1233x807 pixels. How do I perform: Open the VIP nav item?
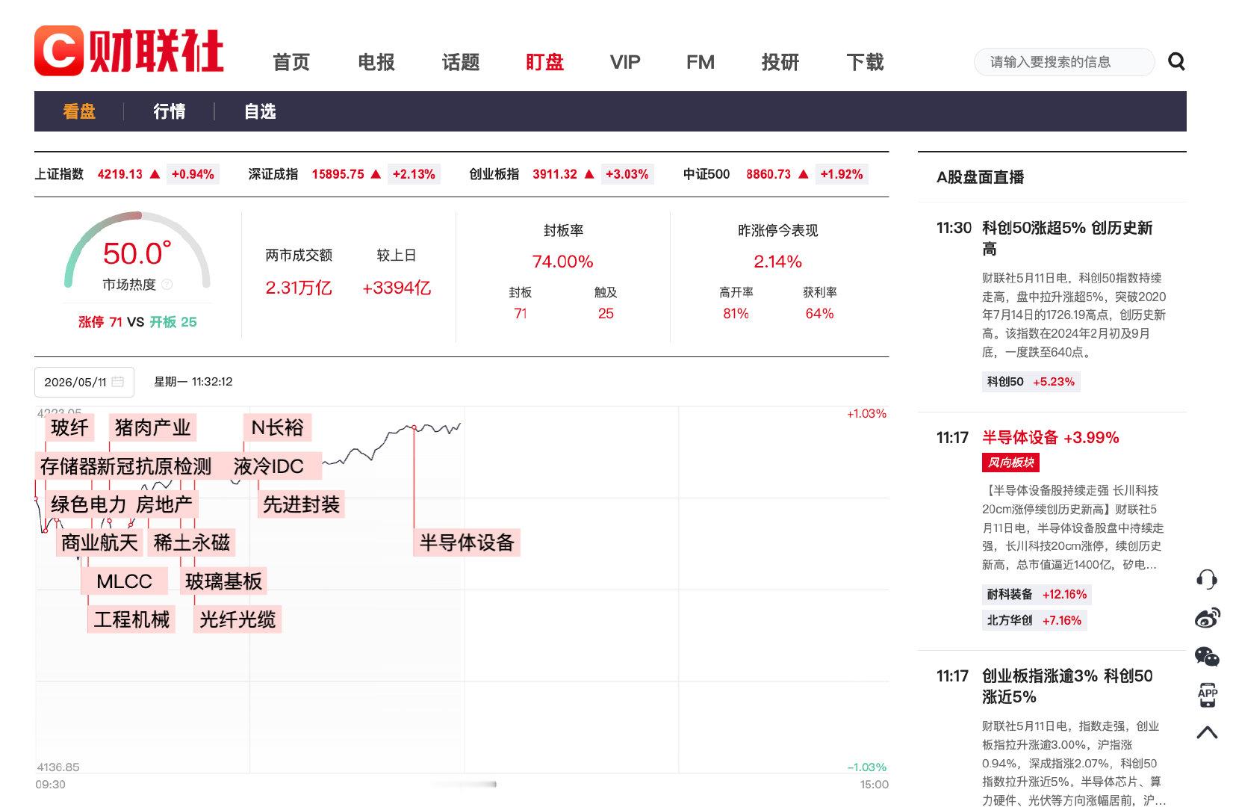coord(625,62)
